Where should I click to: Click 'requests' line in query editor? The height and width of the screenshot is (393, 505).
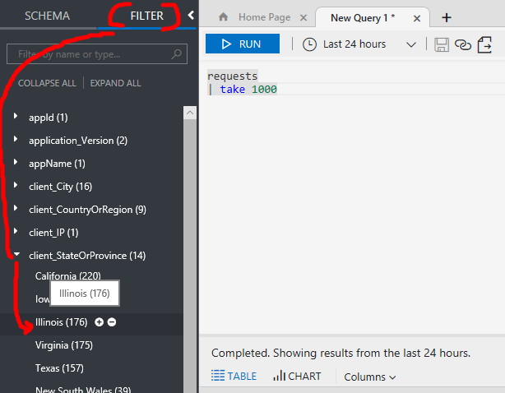[232, 76]
